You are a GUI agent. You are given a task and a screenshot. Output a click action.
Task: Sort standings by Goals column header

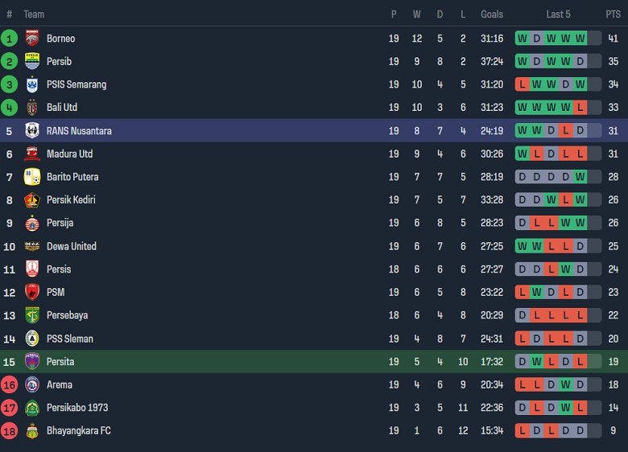click(x=492, y=14)
